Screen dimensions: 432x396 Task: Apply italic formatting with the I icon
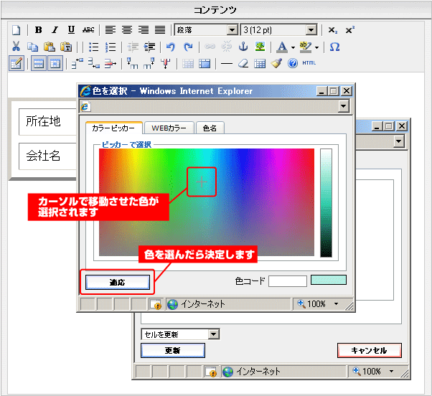coord(55,29)
